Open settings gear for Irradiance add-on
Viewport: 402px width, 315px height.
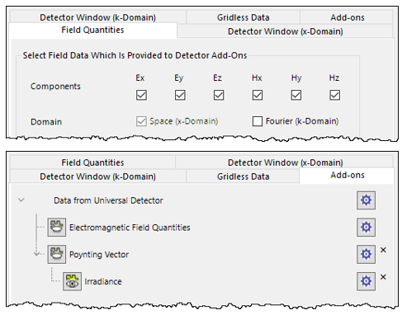click(x=366, y=281)
